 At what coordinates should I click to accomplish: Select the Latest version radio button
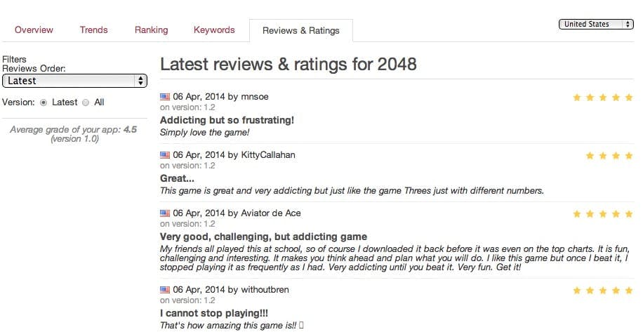tap(44, 102)
